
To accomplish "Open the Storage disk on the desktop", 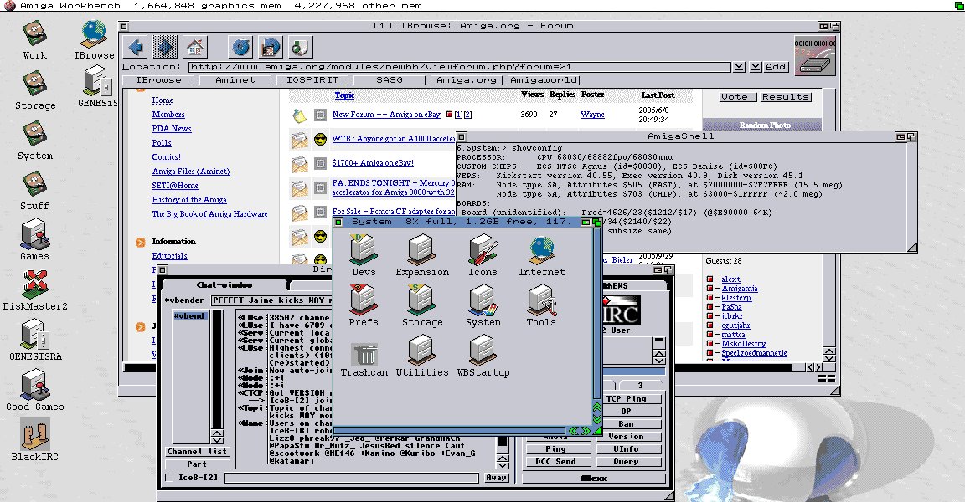I will [x=35, y=90].
